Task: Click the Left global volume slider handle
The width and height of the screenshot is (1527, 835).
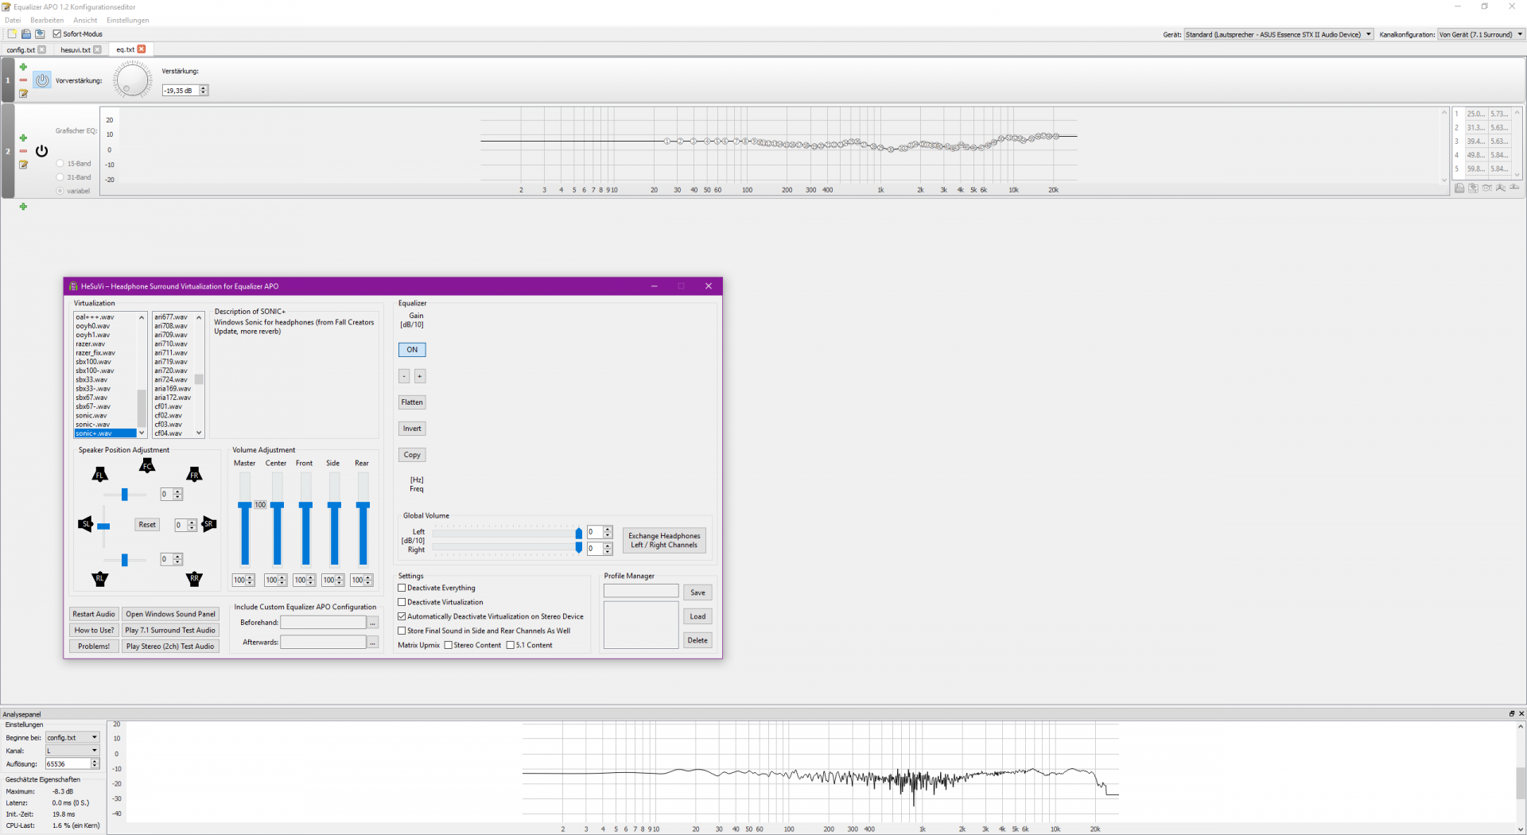Action: click(x=579, y=534)
